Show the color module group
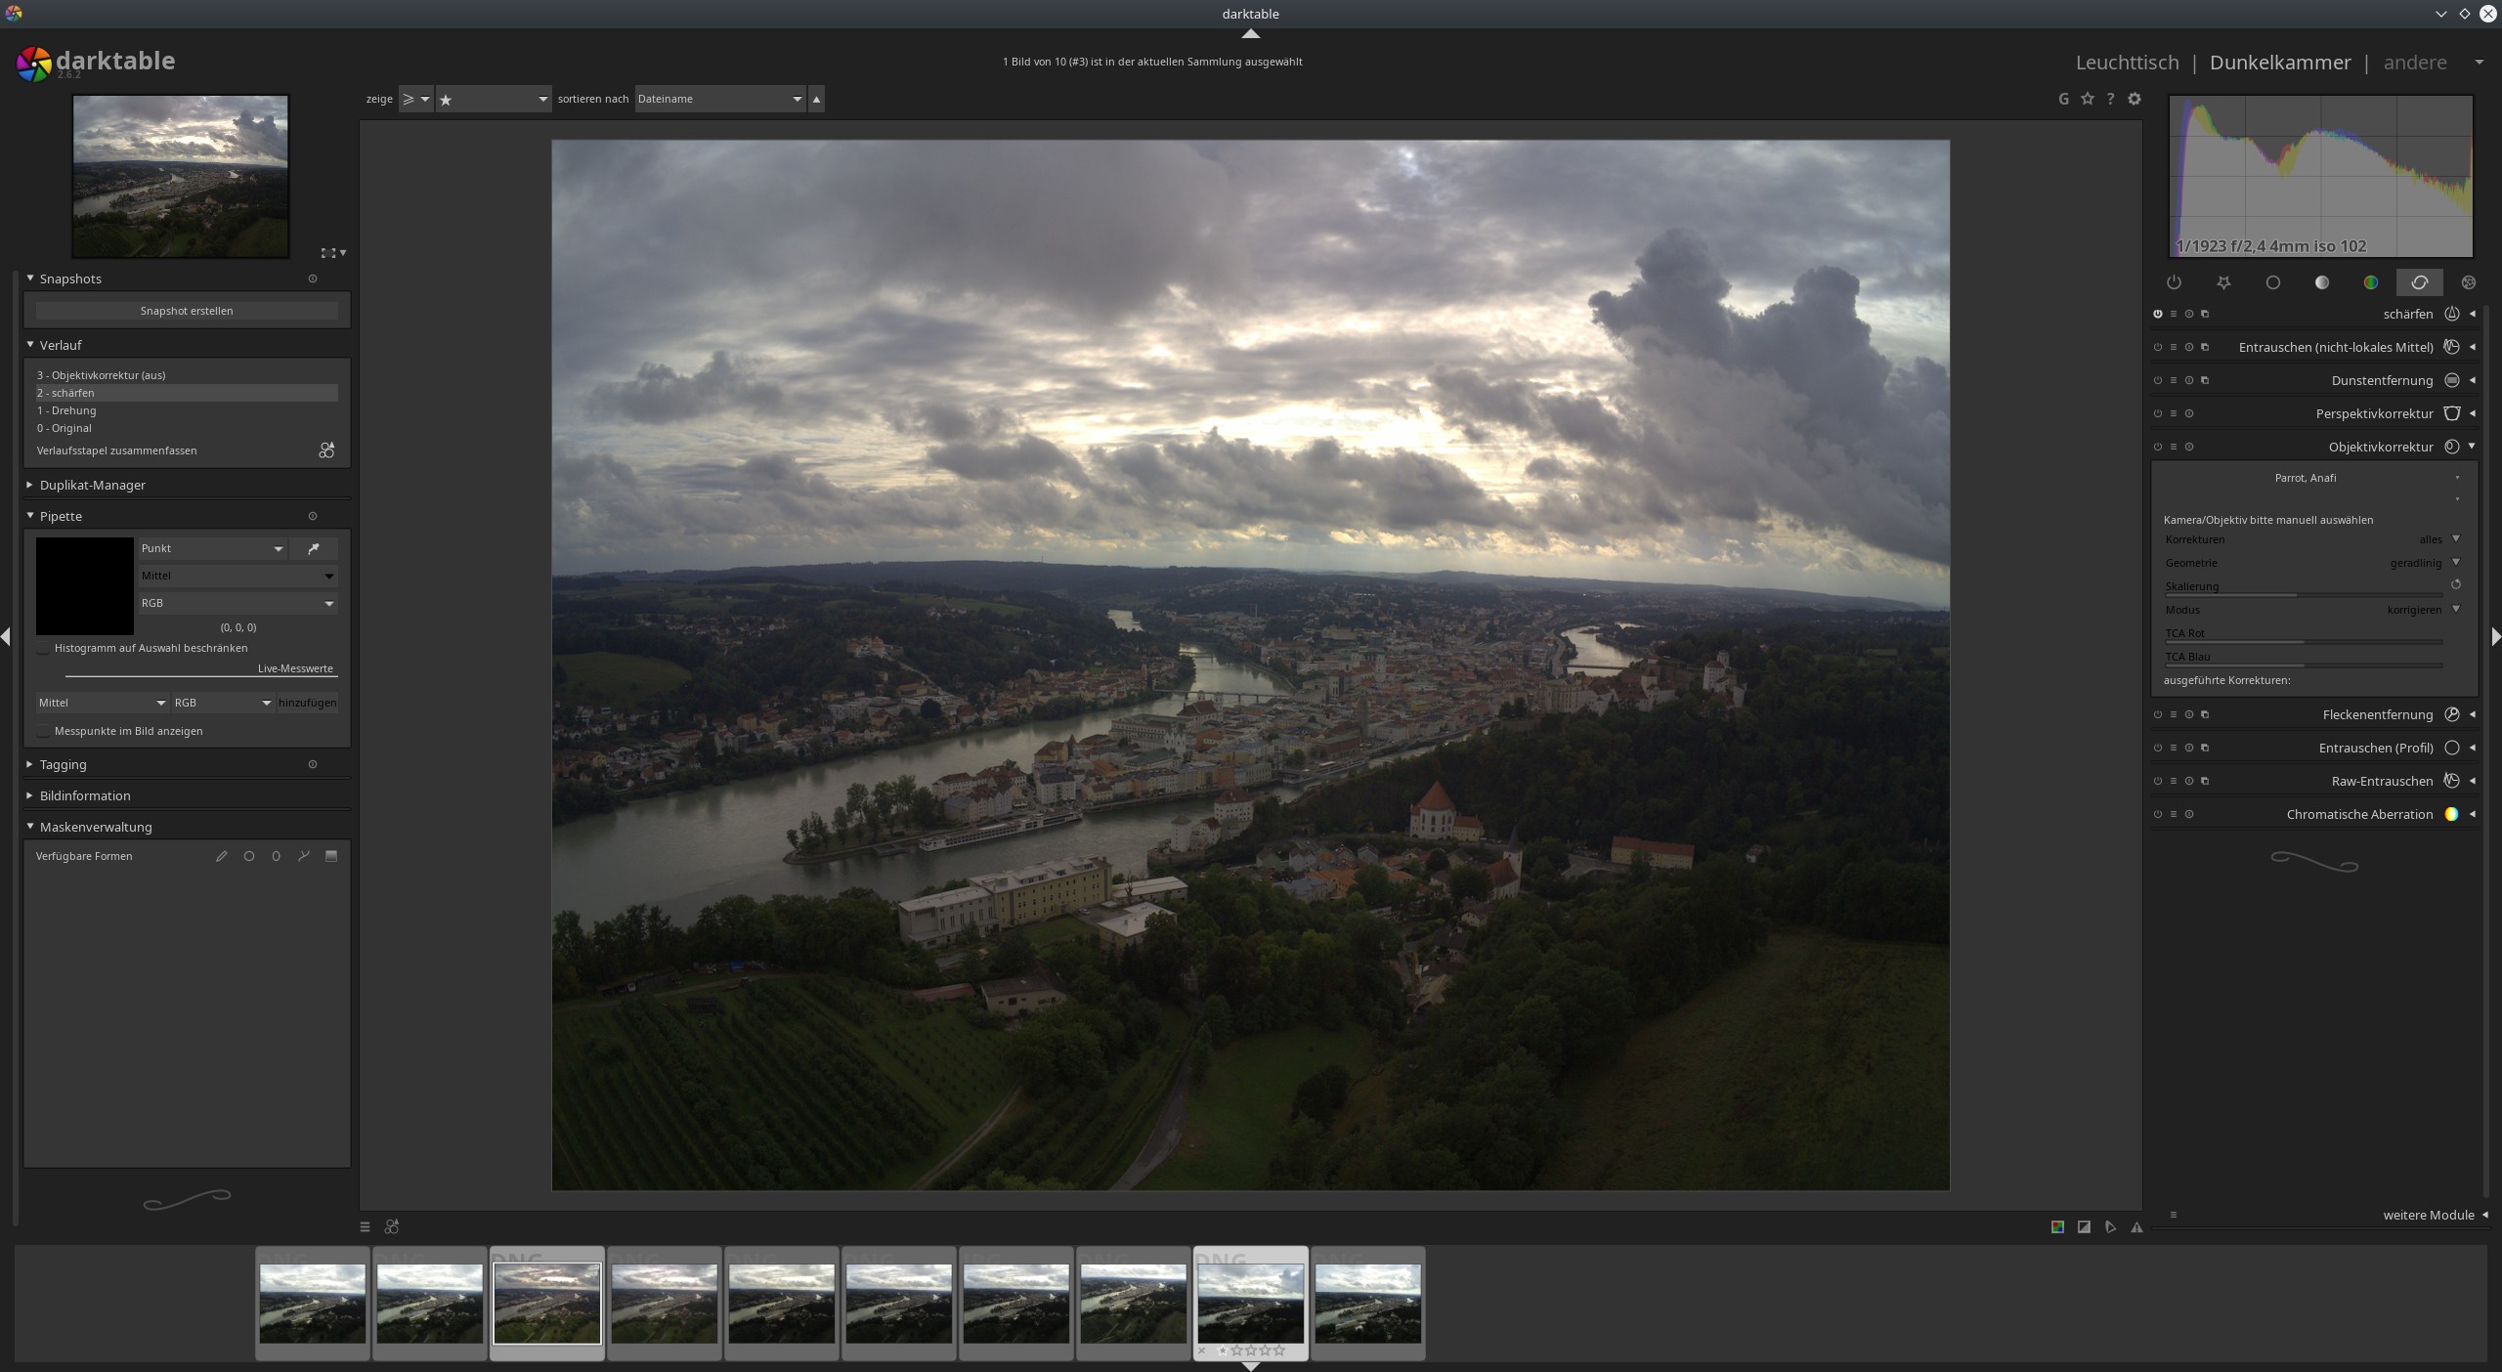 point(2370,282)
